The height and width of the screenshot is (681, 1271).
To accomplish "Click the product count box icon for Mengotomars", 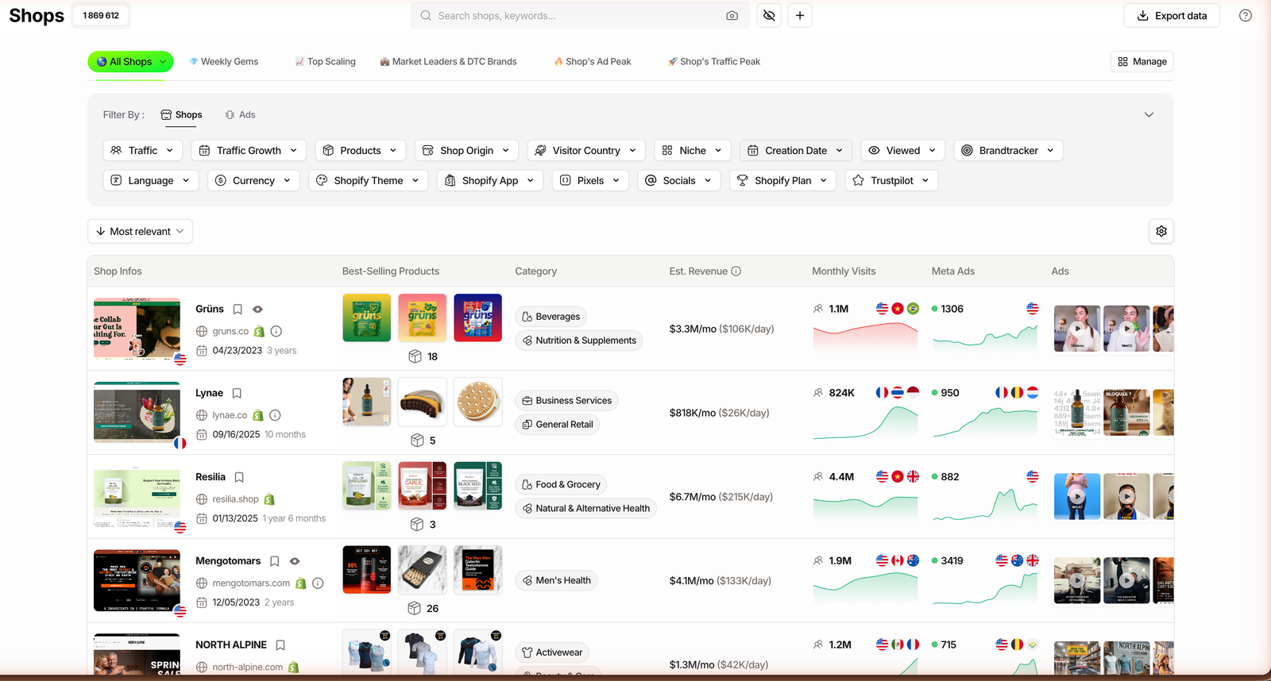I will [x=415, y=609].
